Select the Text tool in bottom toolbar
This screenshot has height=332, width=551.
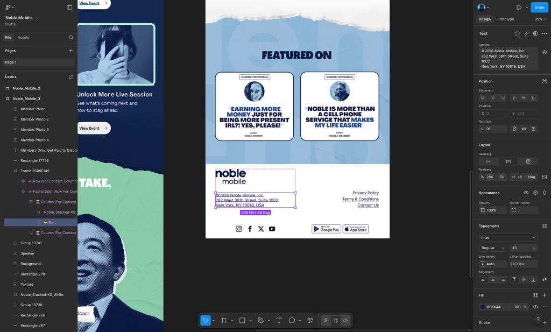(x=279, y=320)
